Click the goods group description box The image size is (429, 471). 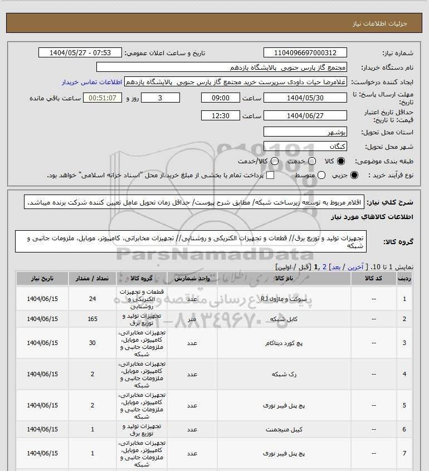(191, 241)
